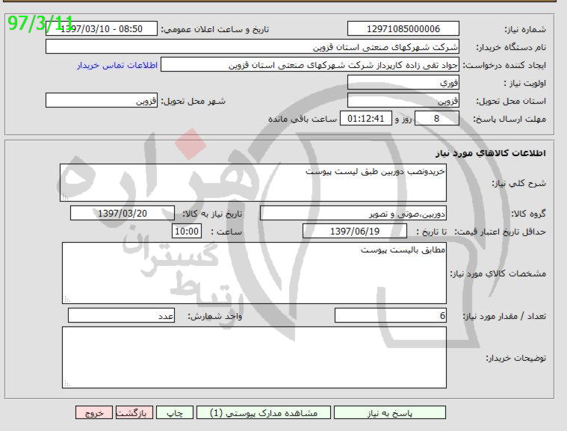
Task: Click the واحد شمارش field showing عدد
Action: coord(121,315)
